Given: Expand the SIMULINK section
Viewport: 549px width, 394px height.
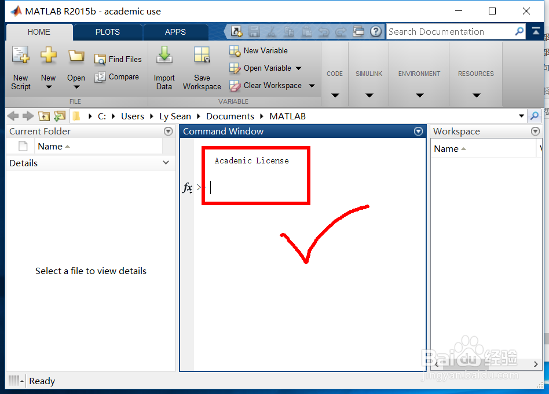Looking at the screenshot, I should point(369,95).
